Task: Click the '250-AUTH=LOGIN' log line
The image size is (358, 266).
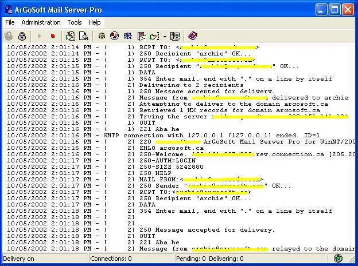Action: pyautogui.click(x=101, y=161)
